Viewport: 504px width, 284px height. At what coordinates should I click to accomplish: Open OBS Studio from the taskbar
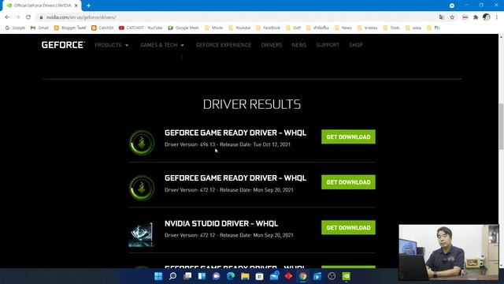(332, 276)
